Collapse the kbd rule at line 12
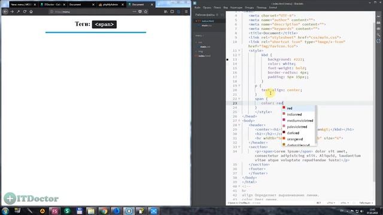 pos(239,55)
